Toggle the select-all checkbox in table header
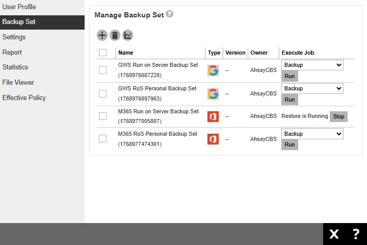Viewport: 367px width, 245px height. [103, 53]
